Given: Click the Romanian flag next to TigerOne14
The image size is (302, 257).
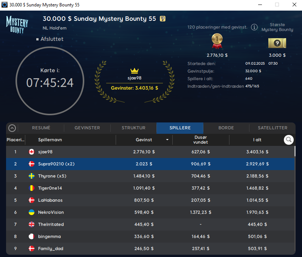Looking at the screenshot, I should [32, 188].
